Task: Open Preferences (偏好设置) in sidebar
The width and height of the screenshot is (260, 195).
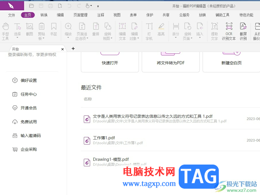Action: [x=25, y=80]
